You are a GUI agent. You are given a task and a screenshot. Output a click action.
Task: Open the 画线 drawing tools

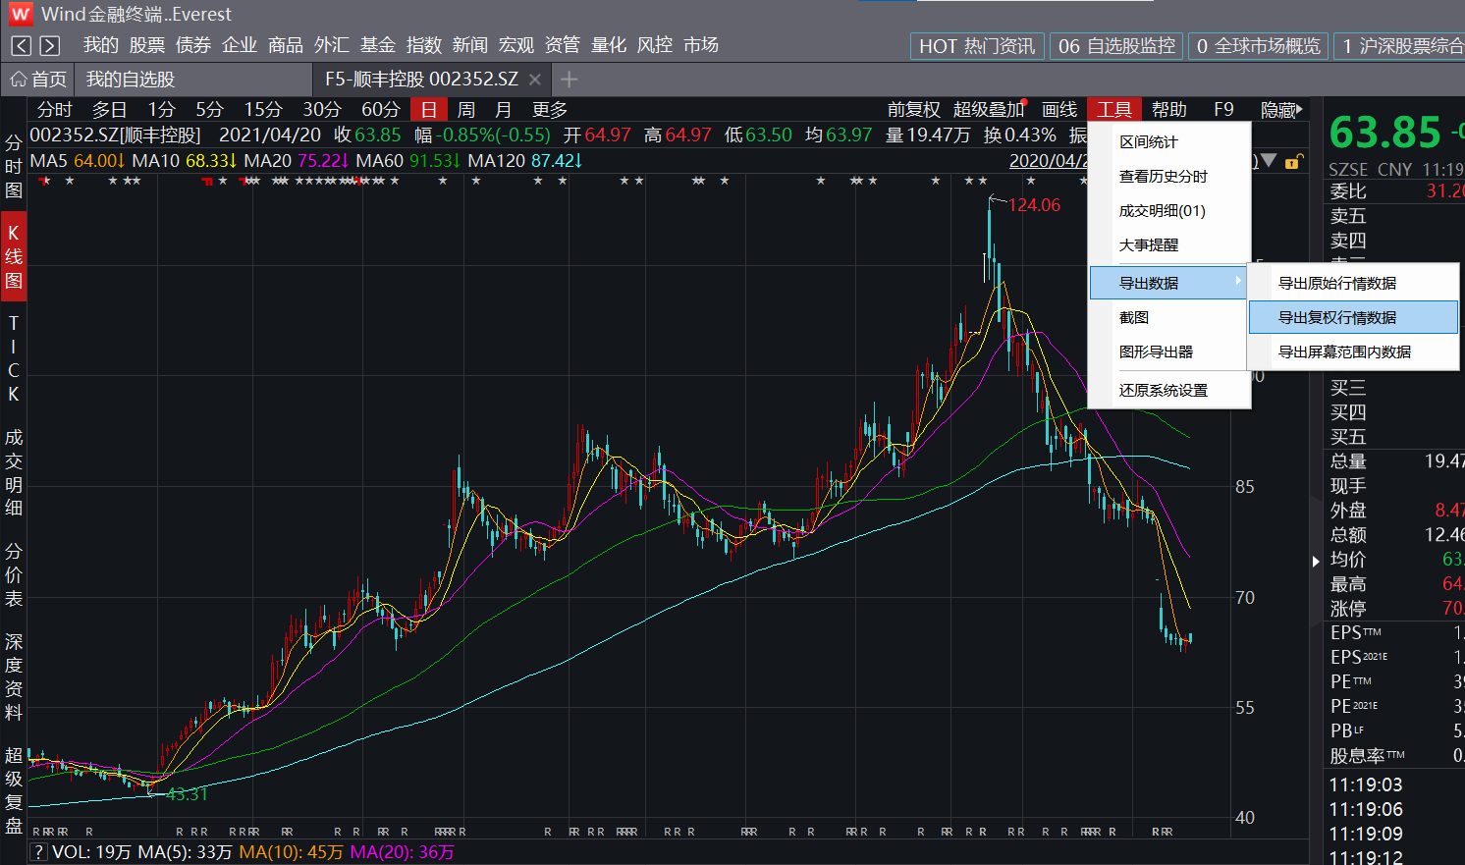[1059, 110]
